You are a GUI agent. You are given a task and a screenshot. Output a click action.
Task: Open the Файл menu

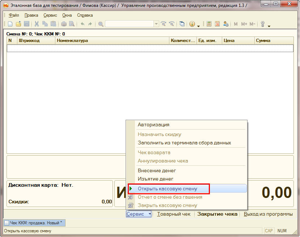pyautogui.click(x=14, y=15)
